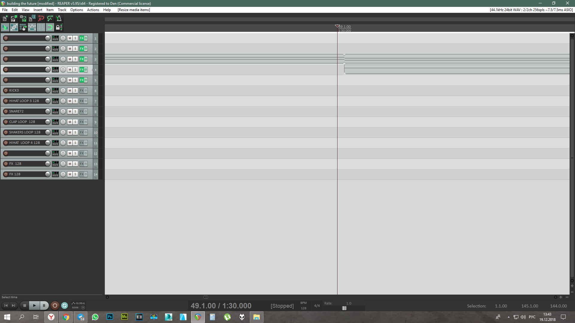
Task: Toggle the snap grid lines icon
Action: point(41,28)
